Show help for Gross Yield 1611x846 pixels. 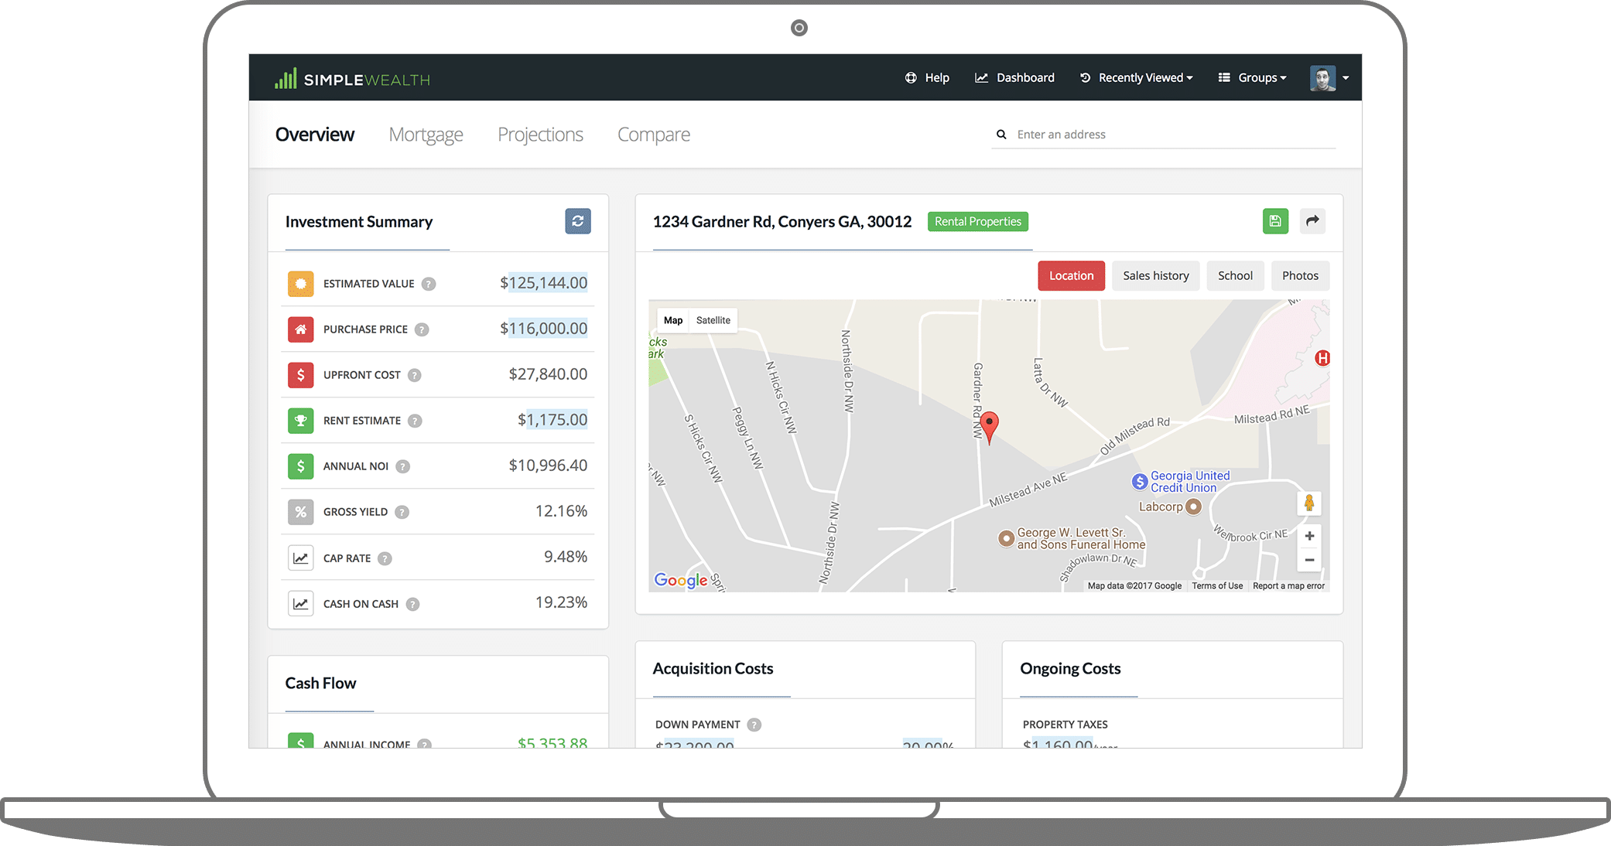(402, 512)
